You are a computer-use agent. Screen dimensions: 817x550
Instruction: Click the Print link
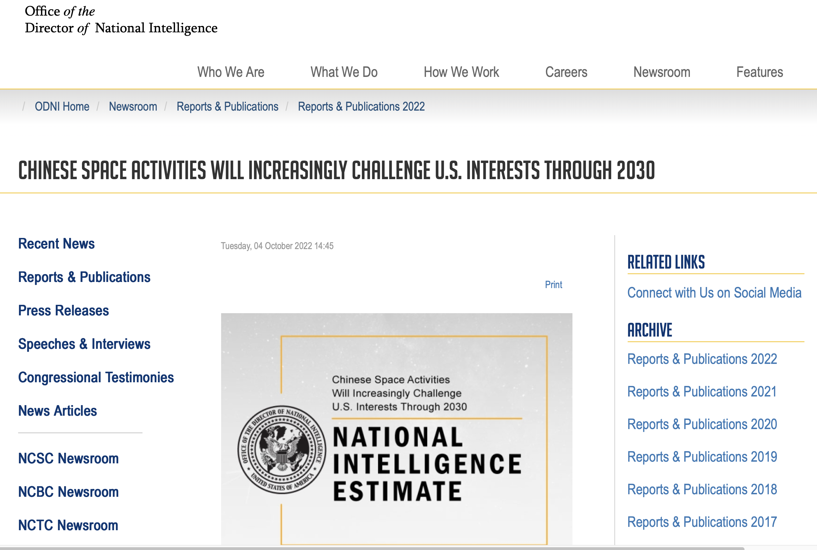click(553, 284)
